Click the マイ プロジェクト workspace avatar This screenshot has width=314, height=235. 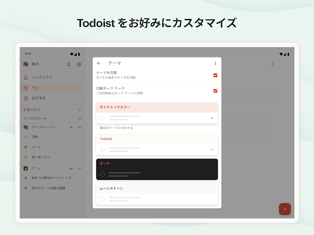26,127
